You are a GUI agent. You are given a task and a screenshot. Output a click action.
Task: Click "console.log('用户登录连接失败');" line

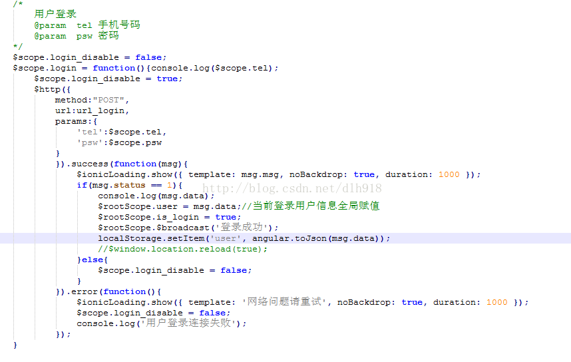tap(162, 323)
